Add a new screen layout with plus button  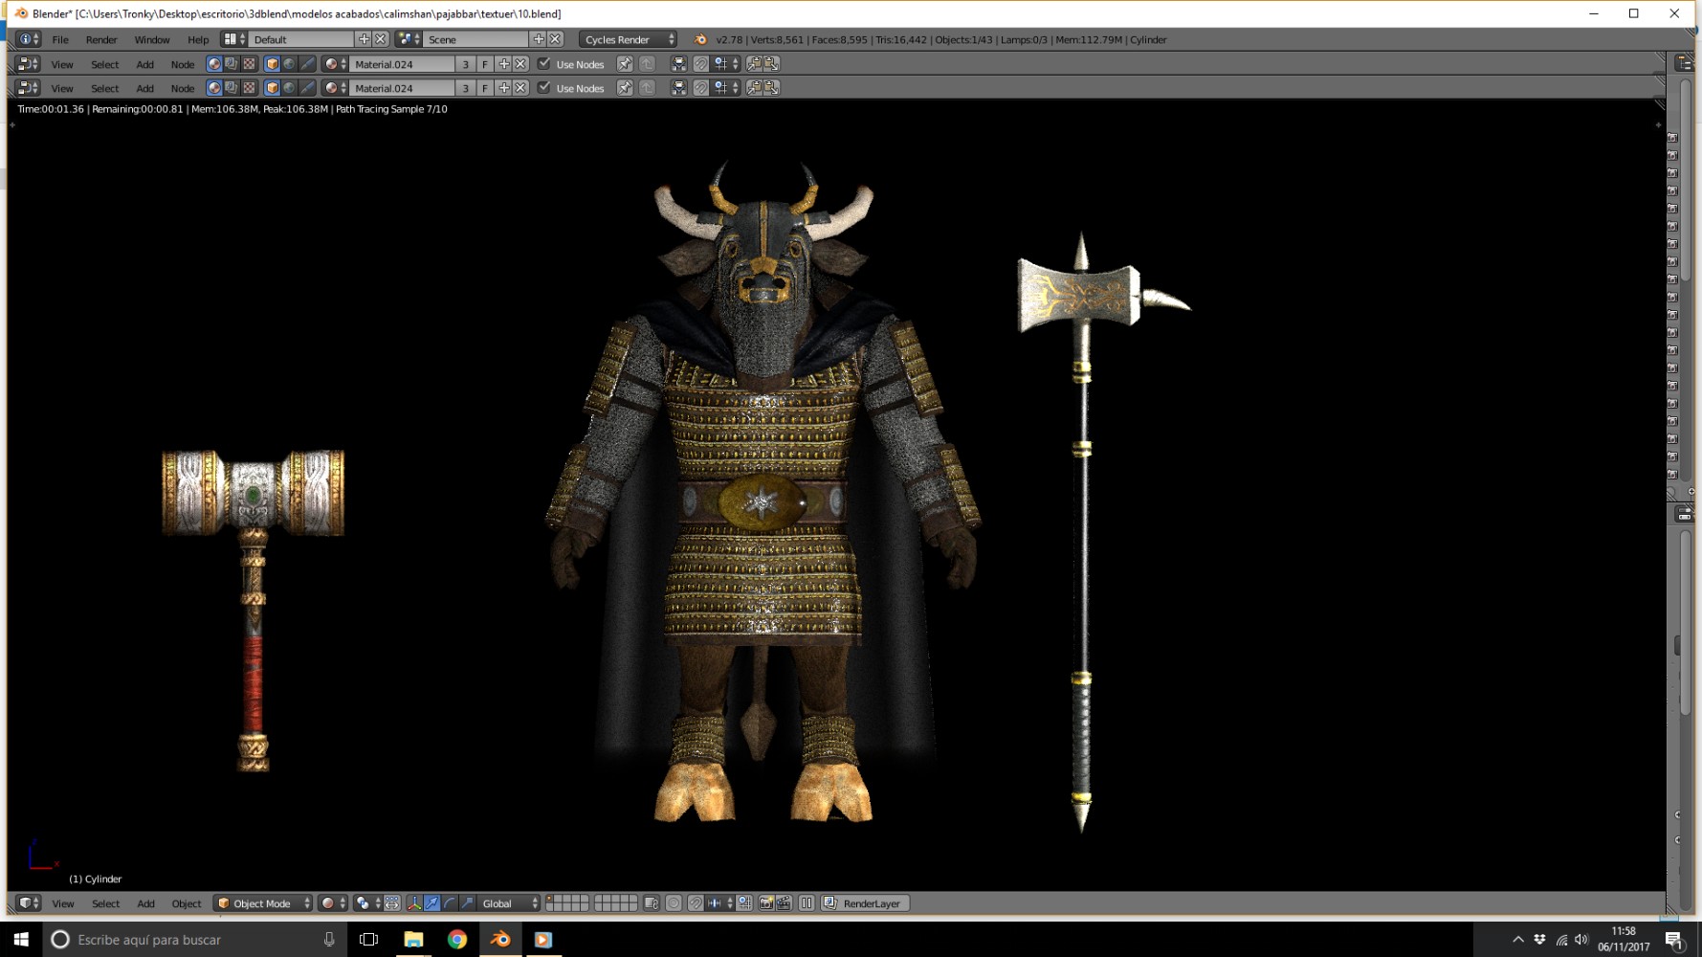pyautogui.click(x=364, y=39)
